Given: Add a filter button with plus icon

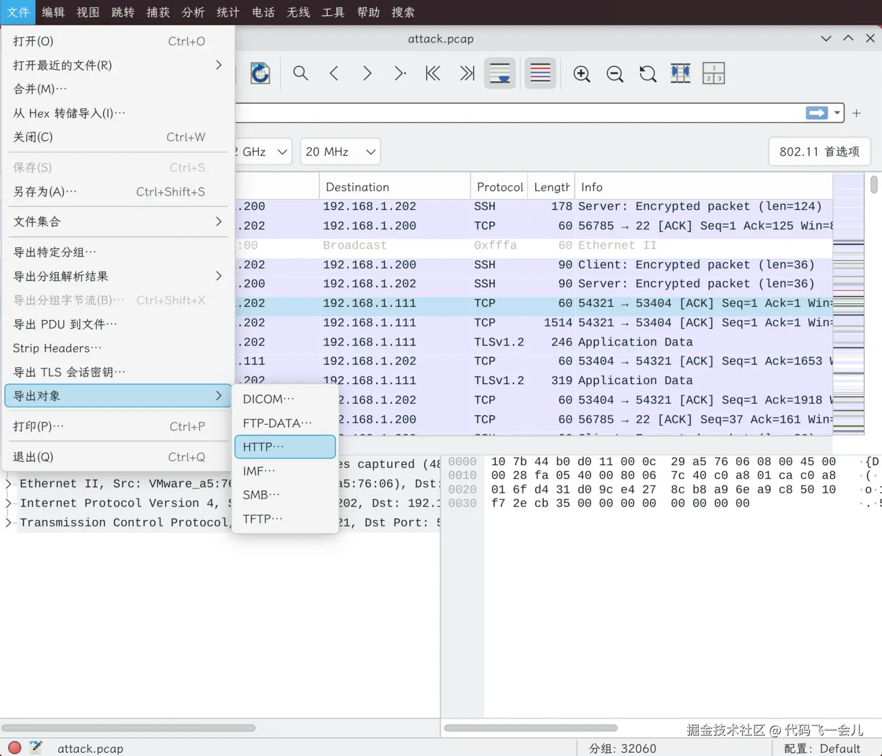Looking at the screenshot, I should tap(857, 113).
